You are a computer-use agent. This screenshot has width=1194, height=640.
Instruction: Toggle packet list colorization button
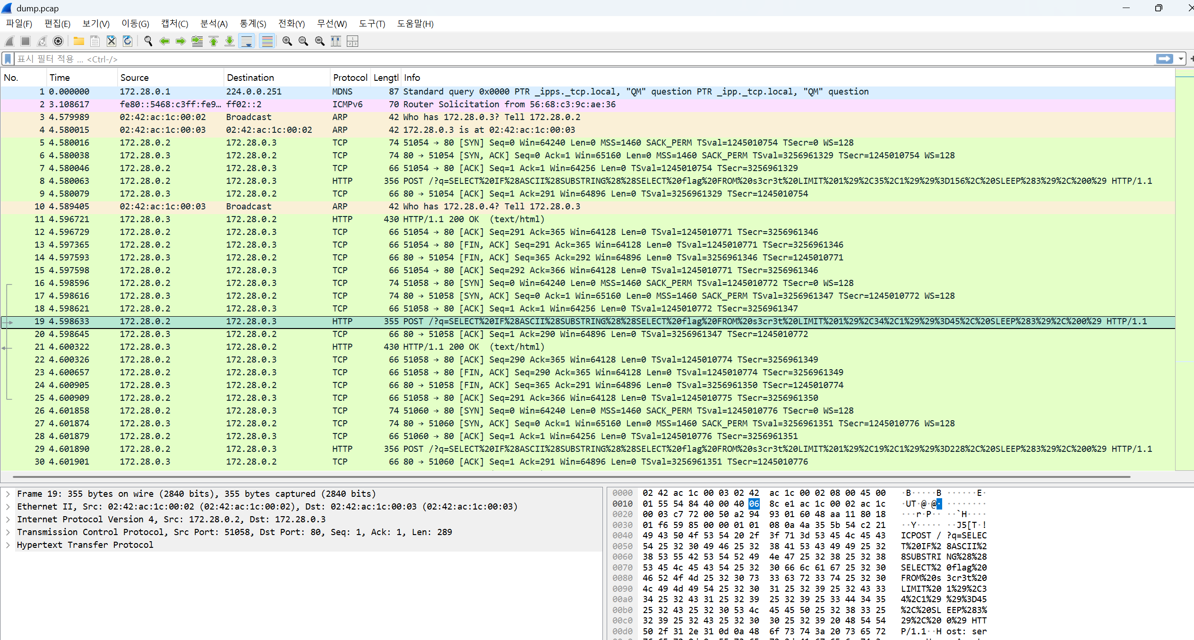267,42
